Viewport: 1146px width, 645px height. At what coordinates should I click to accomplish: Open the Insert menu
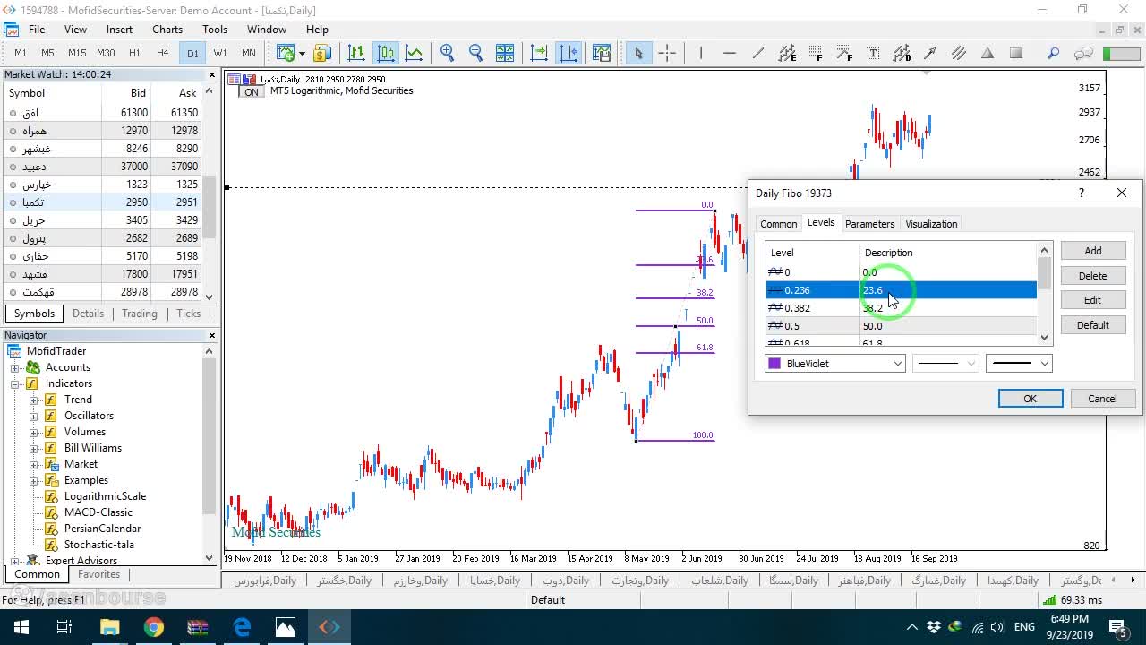click(x=119, y=30)
